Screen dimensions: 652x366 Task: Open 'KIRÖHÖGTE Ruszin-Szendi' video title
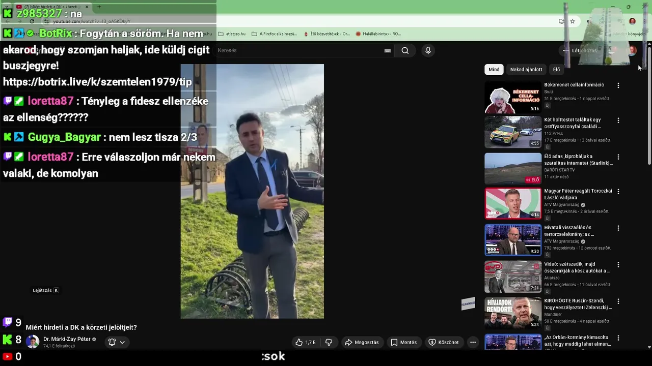[578, 304]
